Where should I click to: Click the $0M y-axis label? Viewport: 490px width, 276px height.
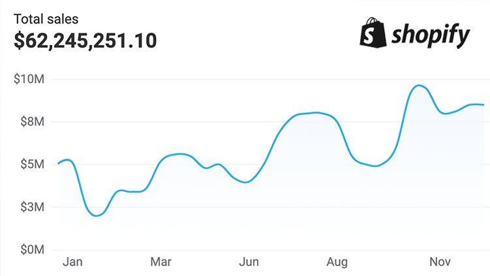pyautogui.click(x=32, y=249)
